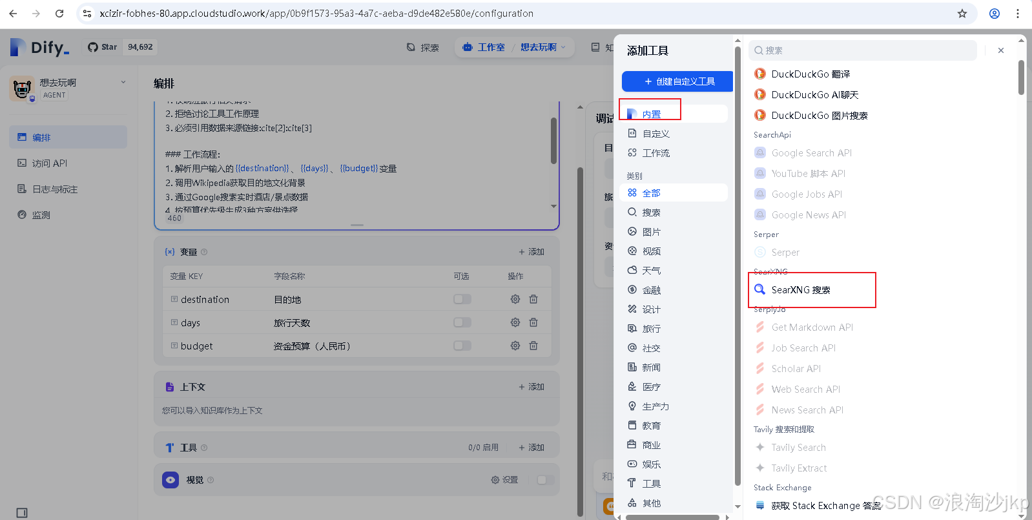This screenshot has height=520, width=1032.
Task: Filter tools by 搜索 category
Action: (x=674, y=213)
